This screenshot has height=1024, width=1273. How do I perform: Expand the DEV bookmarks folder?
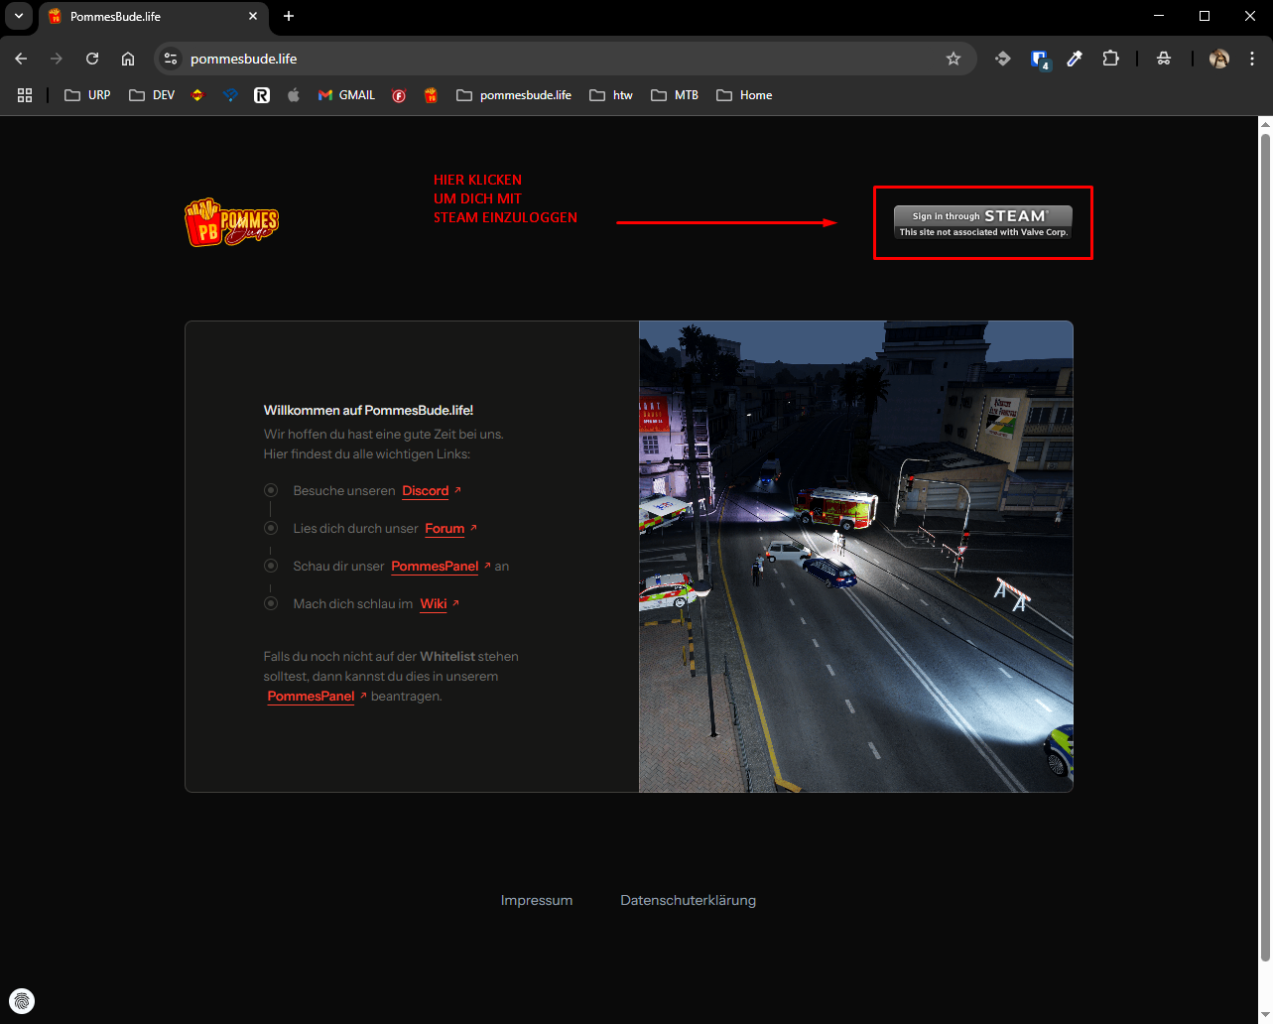pyautogui.click(x=153, y=95)
